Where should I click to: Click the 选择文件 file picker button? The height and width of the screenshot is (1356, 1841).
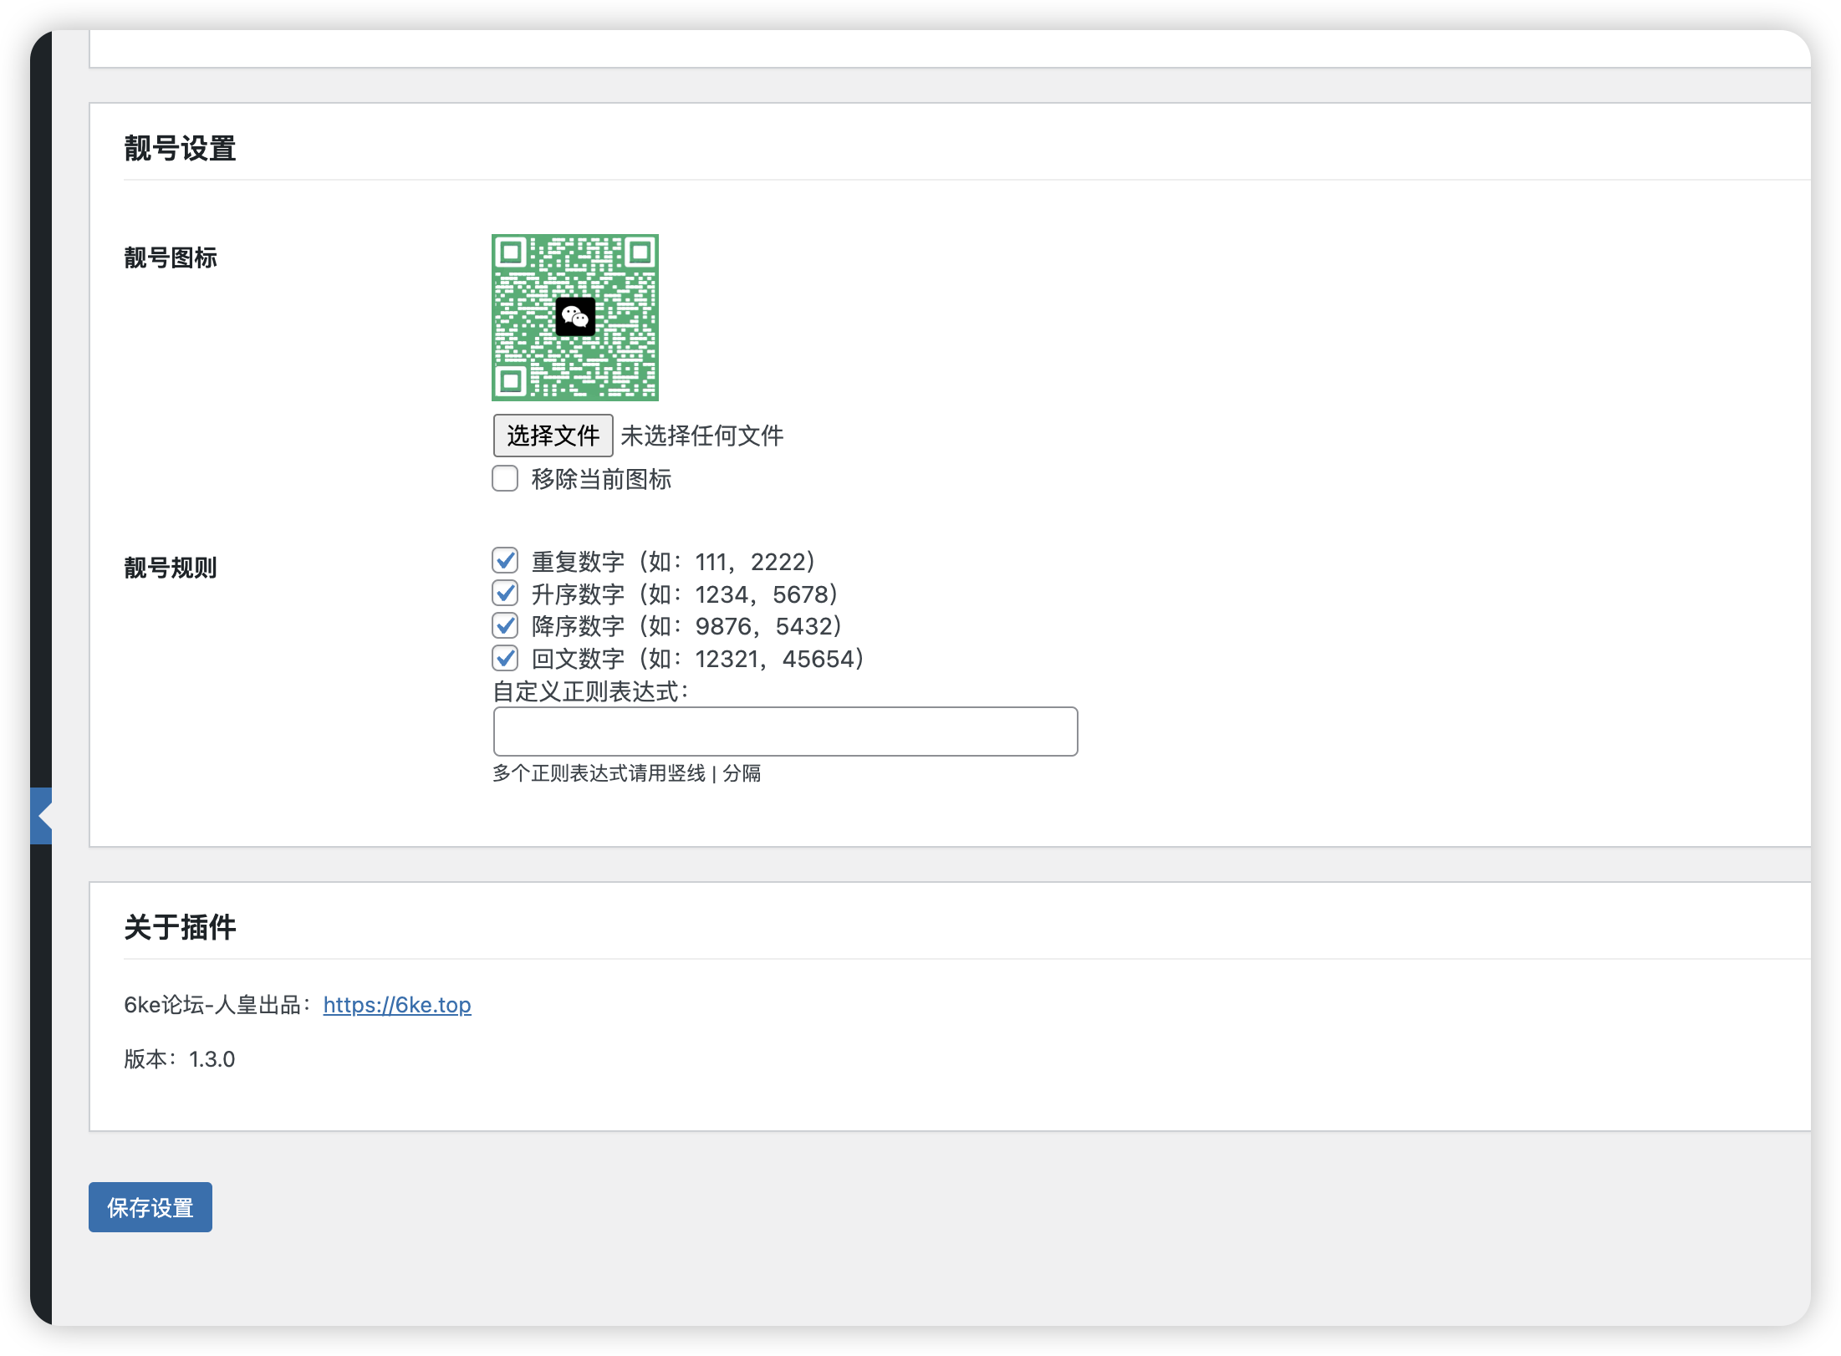click(553, 435)
